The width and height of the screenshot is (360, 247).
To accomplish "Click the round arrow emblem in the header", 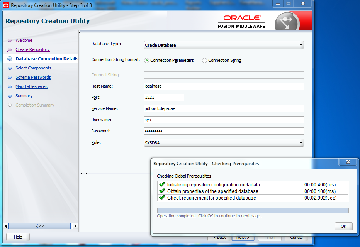I will [287, 22].
